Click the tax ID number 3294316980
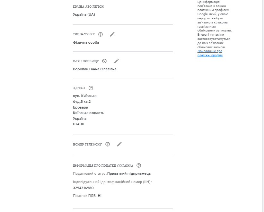The image size is (264, 212). pyautogui.click(x=83, y=188)
